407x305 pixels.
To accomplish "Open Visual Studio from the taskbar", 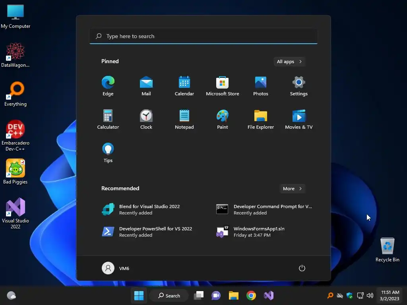I will (x=269, y=295).
